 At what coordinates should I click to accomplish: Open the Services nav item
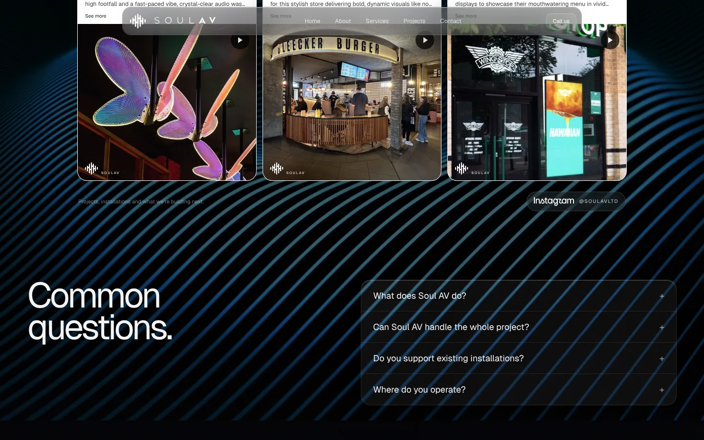(377, 21)
